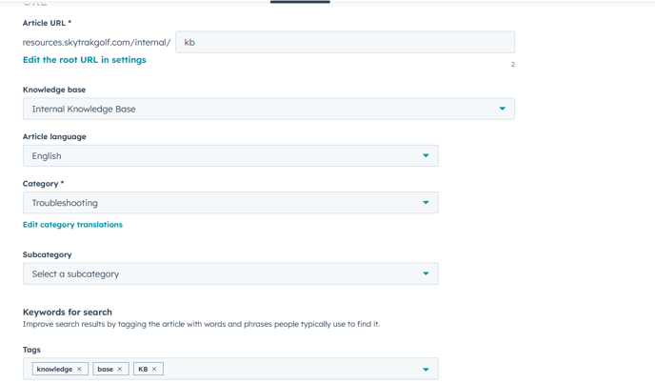Select the 'knowledge' tag chip
Image resolution: width=655 pixels, height=384 pixels.
54,369
